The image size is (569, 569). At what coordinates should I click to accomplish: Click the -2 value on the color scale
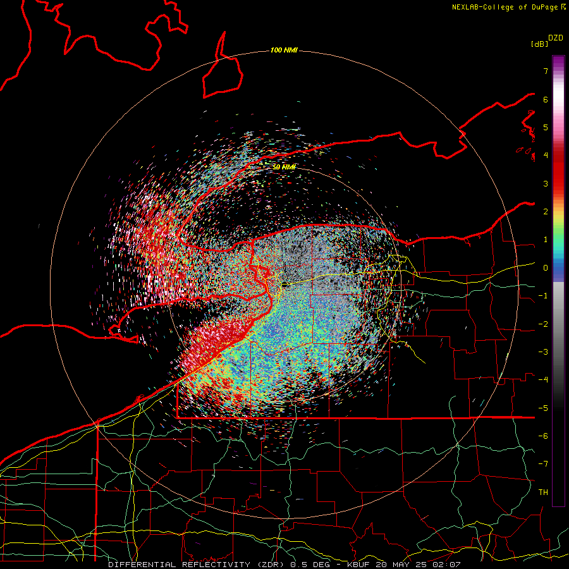pos(543,324)
